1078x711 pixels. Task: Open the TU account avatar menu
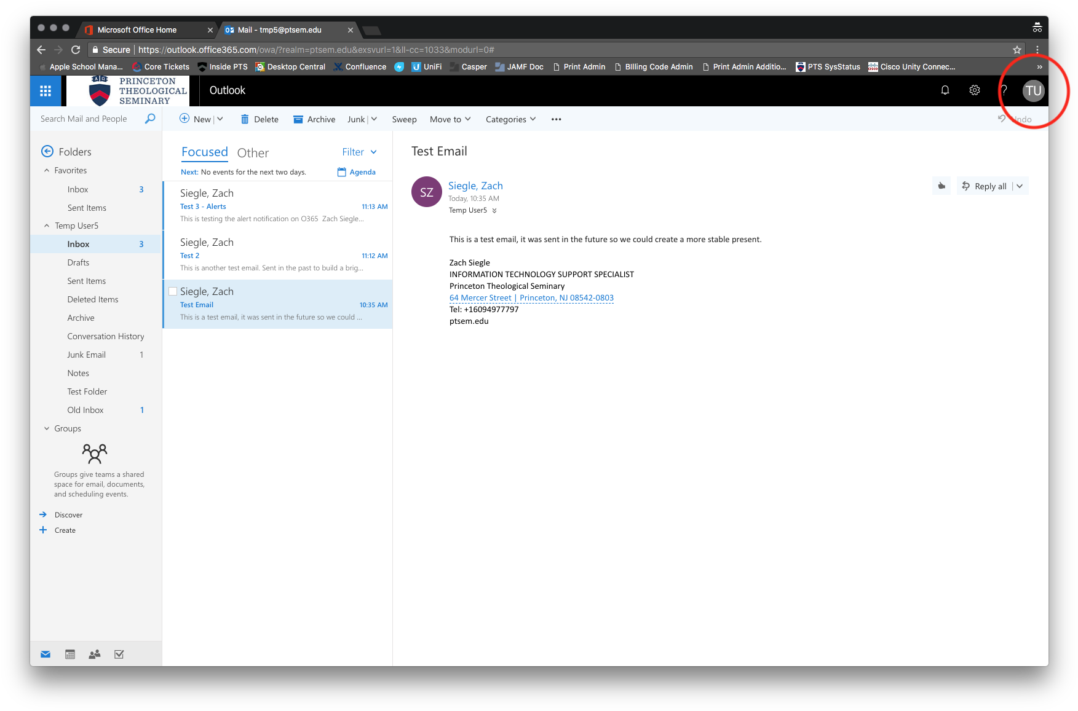tap(1033, 90)
